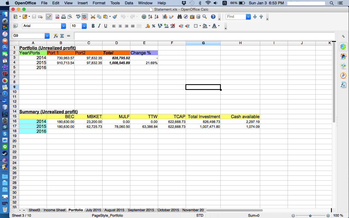The image size is (349, 218).
Task: Open the Find search history dropdown
Action: [248, 17]
